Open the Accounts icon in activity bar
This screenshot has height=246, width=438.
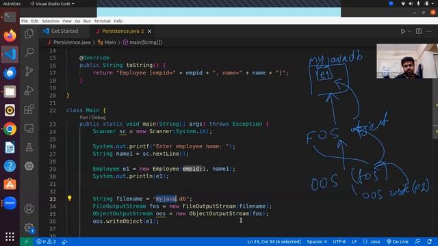[29, 208]
